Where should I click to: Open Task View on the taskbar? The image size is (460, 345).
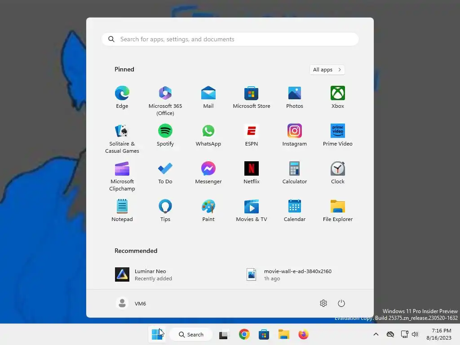[225, 334]
